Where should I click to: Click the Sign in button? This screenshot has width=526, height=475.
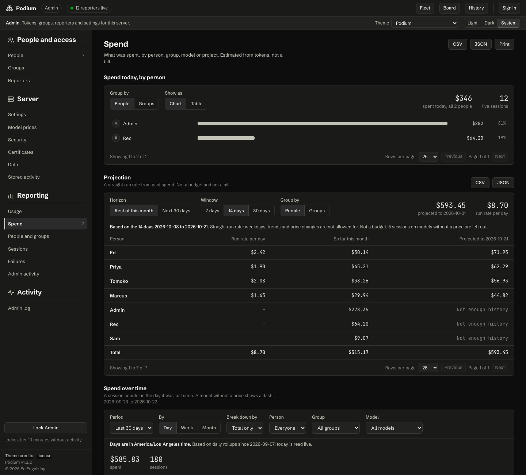pos(509,8)
